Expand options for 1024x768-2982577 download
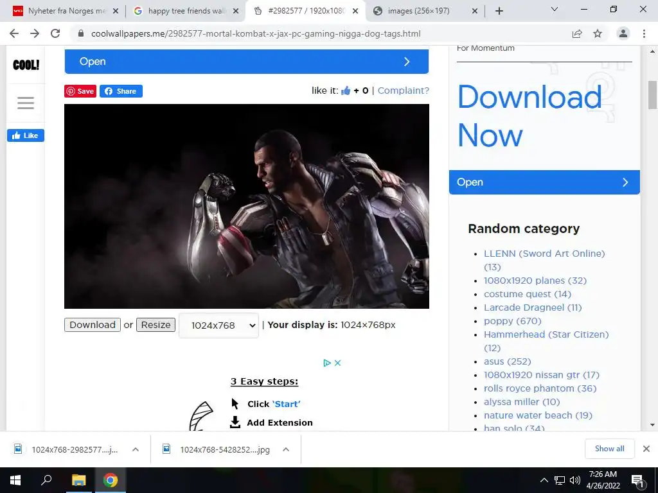Image resolution: width=658 pixels, height=493 pixels. tap(136, 449)
